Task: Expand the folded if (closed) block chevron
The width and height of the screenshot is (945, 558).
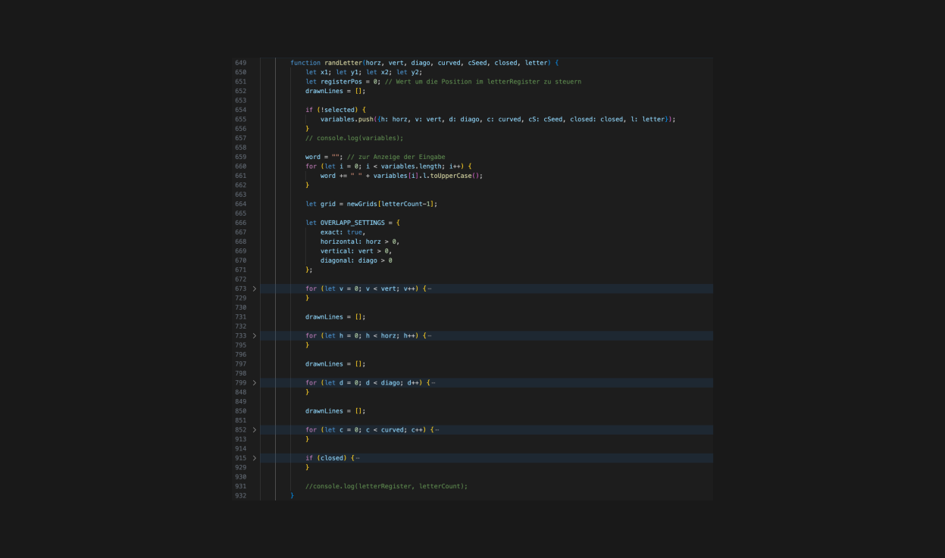Action: [x=255, y=458]
